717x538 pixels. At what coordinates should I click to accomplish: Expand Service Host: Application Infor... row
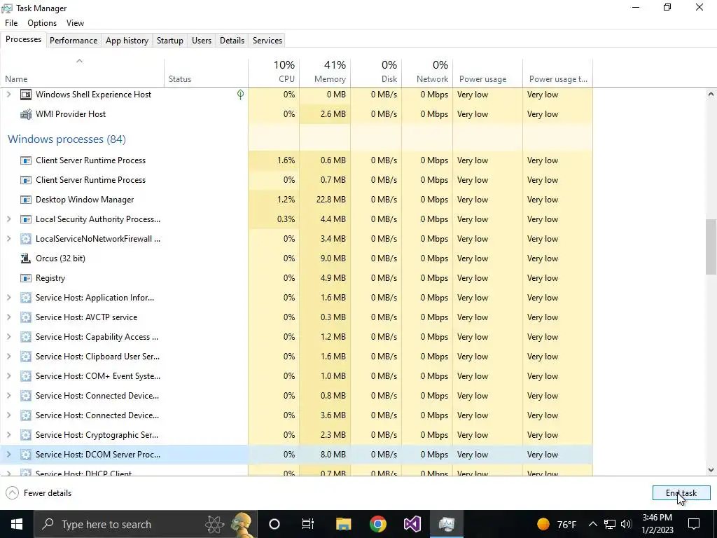(x=8, y=298)
